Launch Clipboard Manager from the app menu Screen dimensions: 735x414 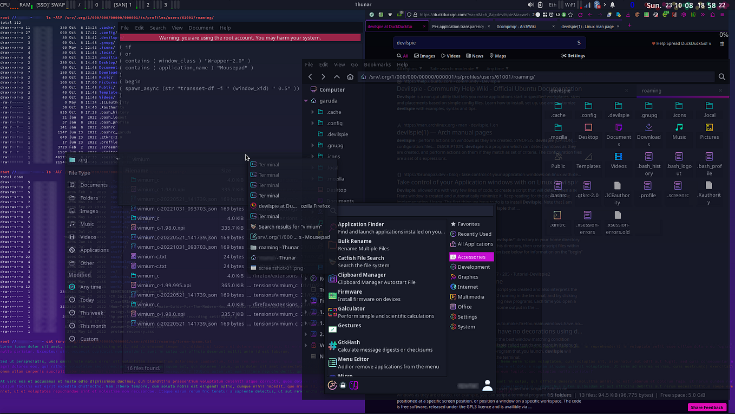tap(387, 278)
